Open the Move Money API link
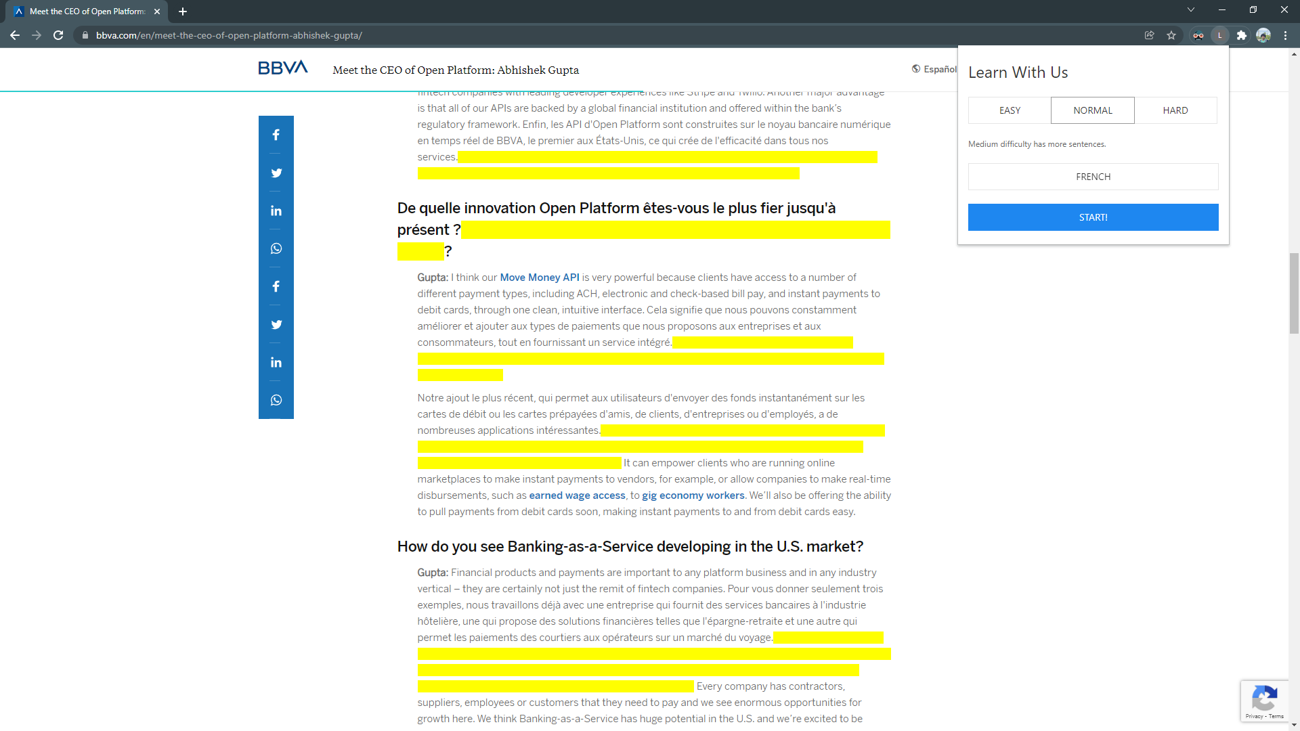This screenshot has width=1300, height=731. pyautogui.click(x=539, y=278)
